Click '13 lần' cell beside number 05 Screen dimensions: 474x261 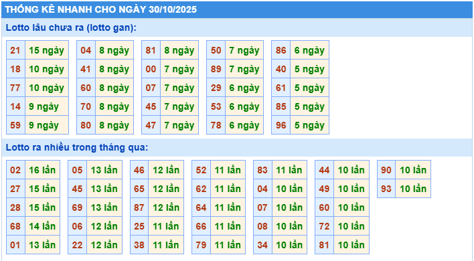104,170
